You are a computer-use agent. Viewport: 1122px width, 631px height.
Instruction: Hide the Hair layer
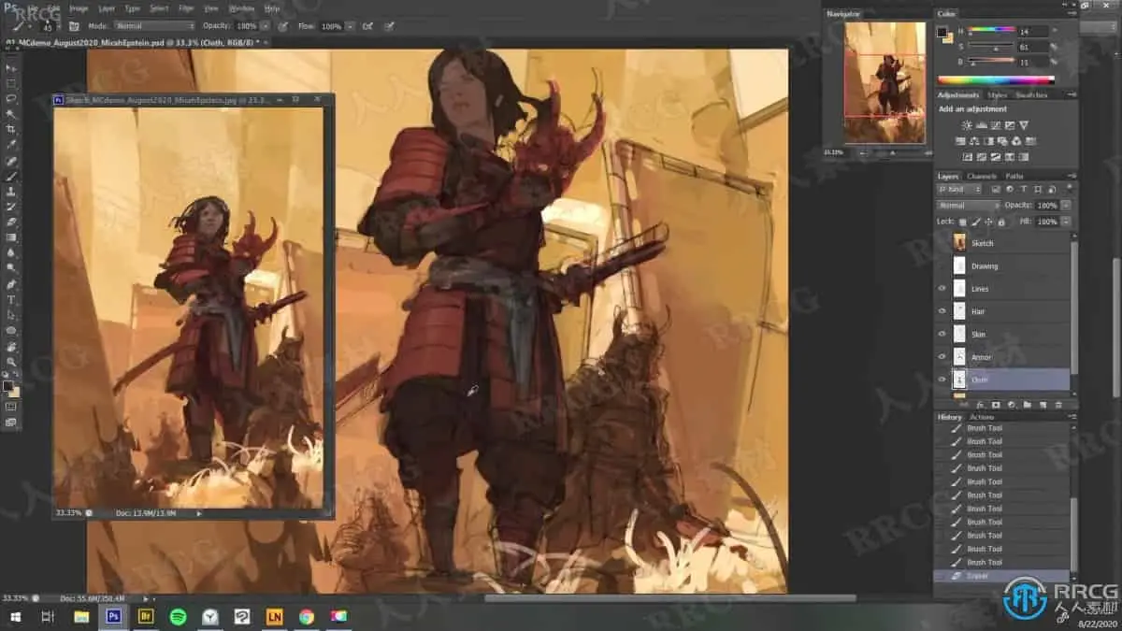click(x=942, y=311)
